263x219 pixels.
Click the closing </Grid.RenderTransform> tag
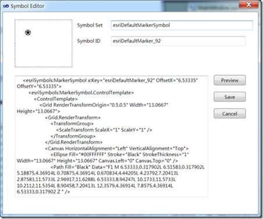click(74, 142)
